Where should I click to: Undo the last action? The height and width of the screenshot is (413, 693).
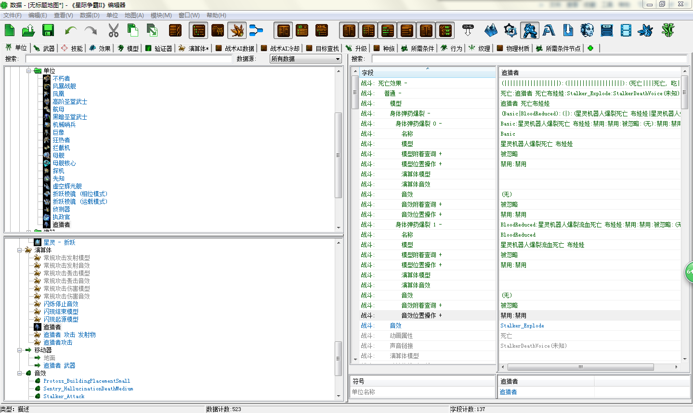71,31
